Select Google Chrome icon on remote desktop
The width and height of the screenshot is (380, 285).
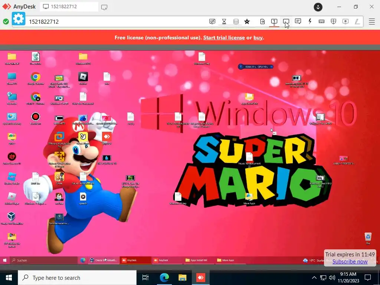point(35,79)
